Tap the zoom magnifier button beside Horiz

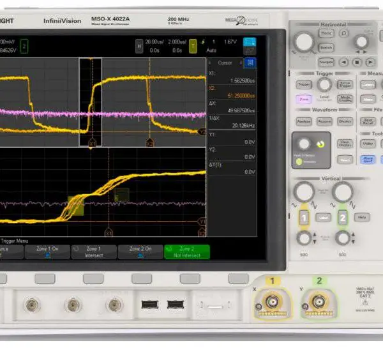(x=344, y=33)
